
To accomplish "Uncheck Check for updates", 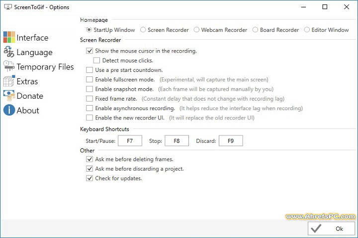I will (89, 178).
